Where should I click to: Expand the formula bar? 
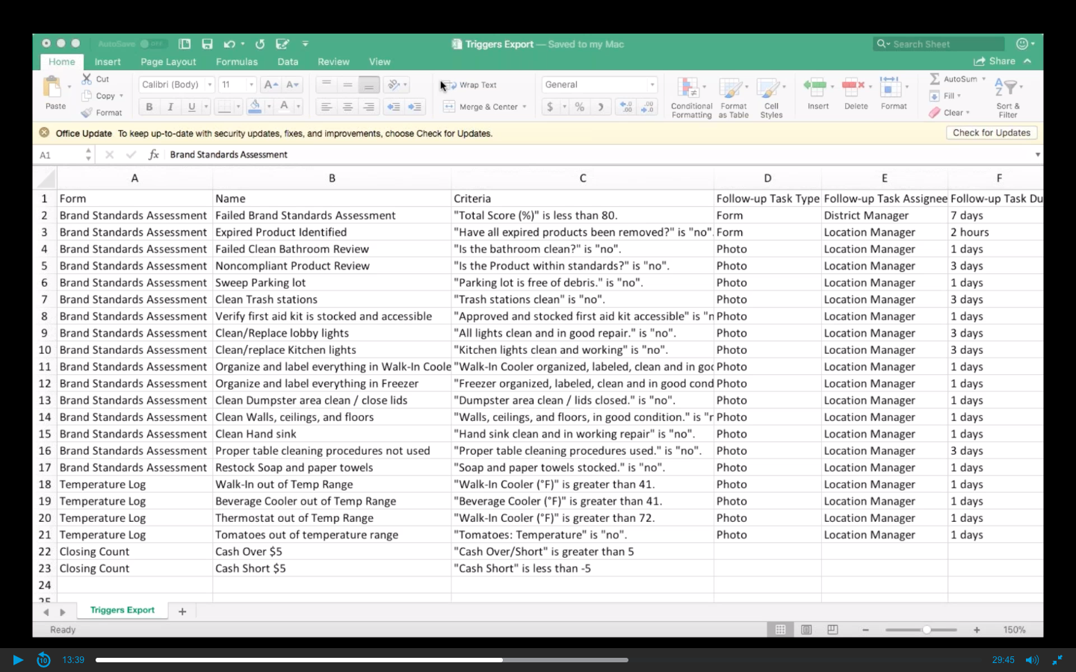[1037, 155]
